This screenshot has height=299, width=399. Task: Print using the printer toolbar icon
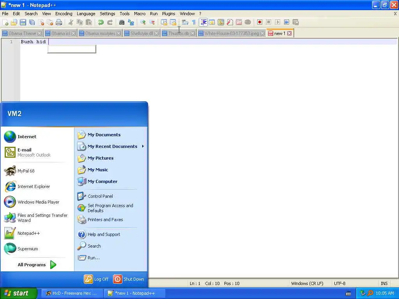pyautogui.click(x=59, y=22)
